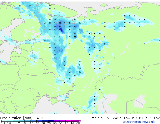Select the 15–20 mm legend color swatch
This screenshot has width=160, height=124.
(39, 121)
